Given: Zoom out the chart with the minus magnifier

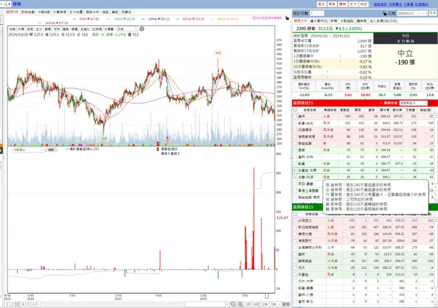Looking at the screenshot, I should coord(233,304).
